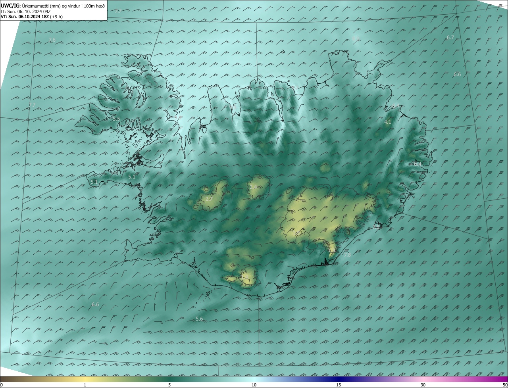The image size is (508, 388).
Task: Click the value label 2.4 on the map
Action: [253, 186]
